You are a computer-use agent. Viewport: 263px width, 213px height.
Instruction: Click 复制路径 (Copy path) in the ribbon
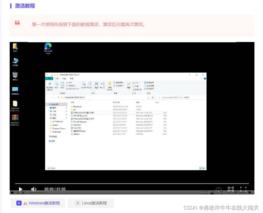71,86
